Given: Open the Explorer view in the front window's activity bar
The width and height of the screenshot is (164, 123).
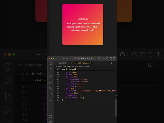Looking at the screenshot, I should (x=50, y=64).
